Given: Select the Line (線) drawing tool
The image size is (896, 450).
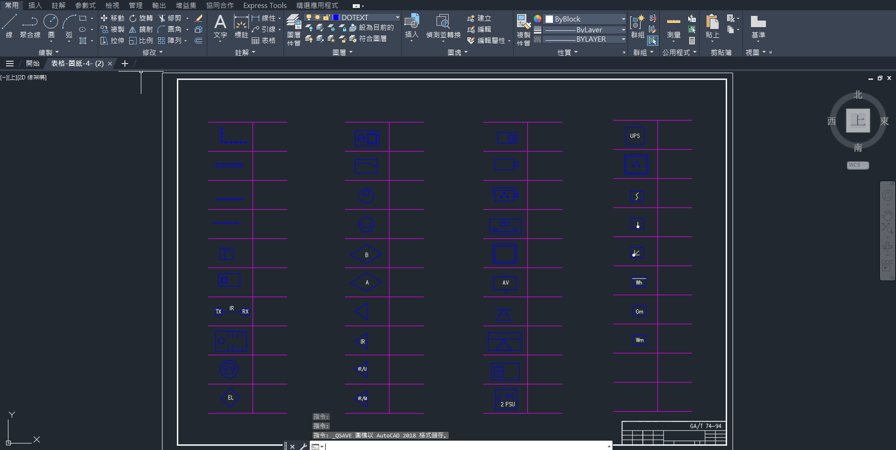Looking at the screenshot, I should click(9, 26).
